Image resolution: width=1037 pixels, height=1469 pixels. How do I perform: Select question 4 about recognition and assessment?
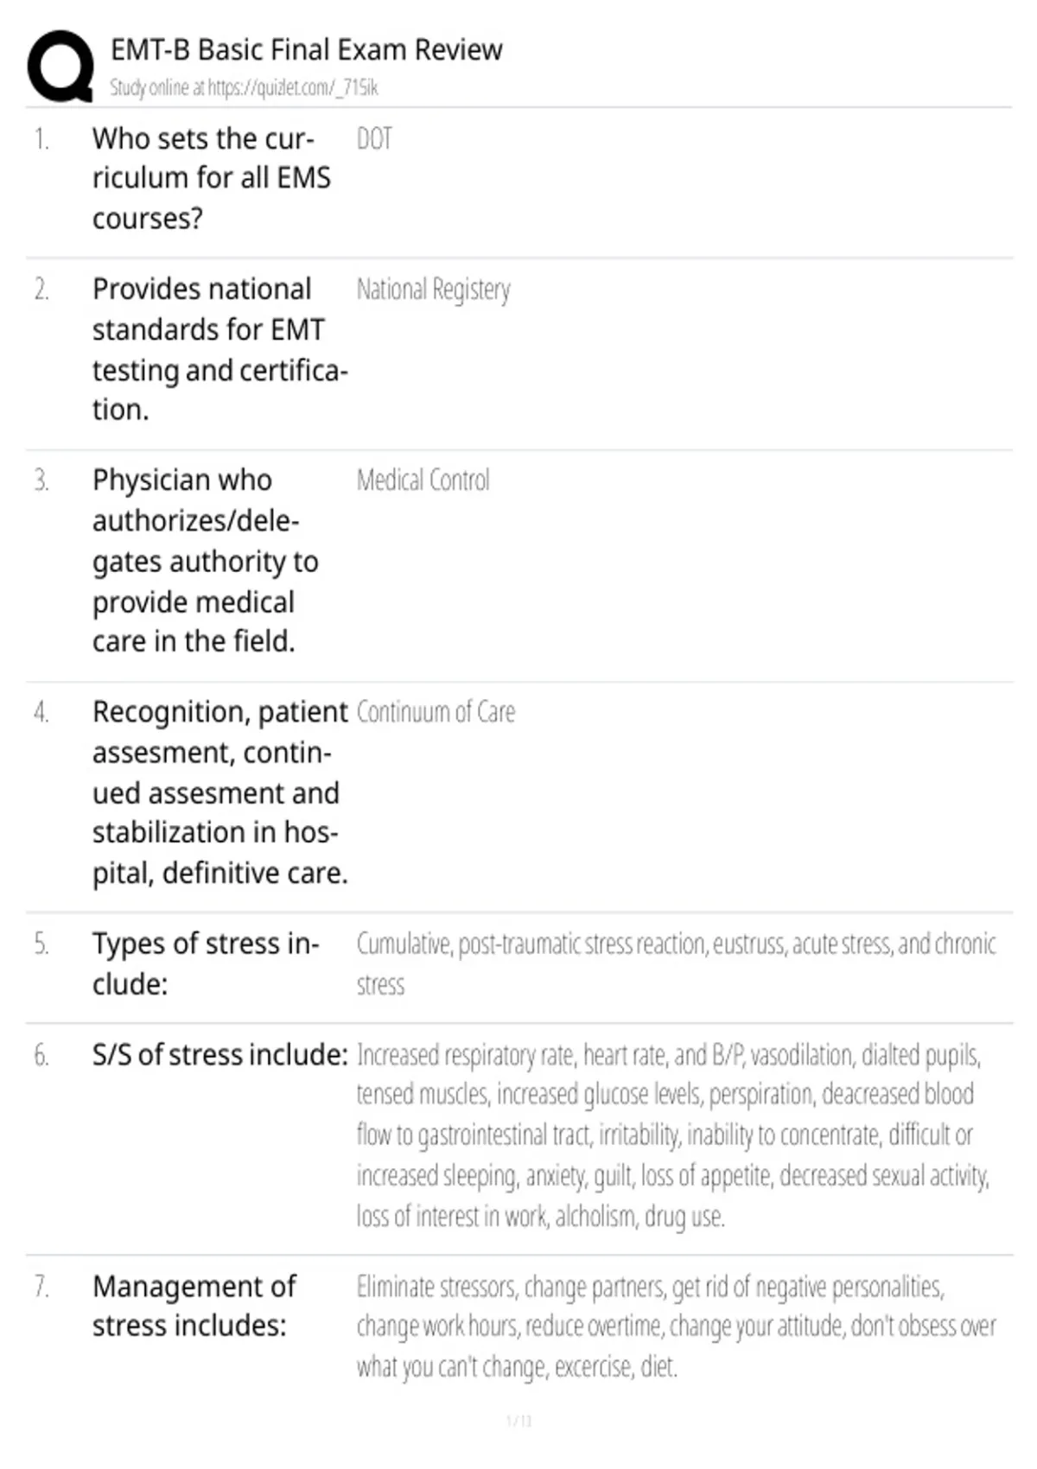point(220,792)
